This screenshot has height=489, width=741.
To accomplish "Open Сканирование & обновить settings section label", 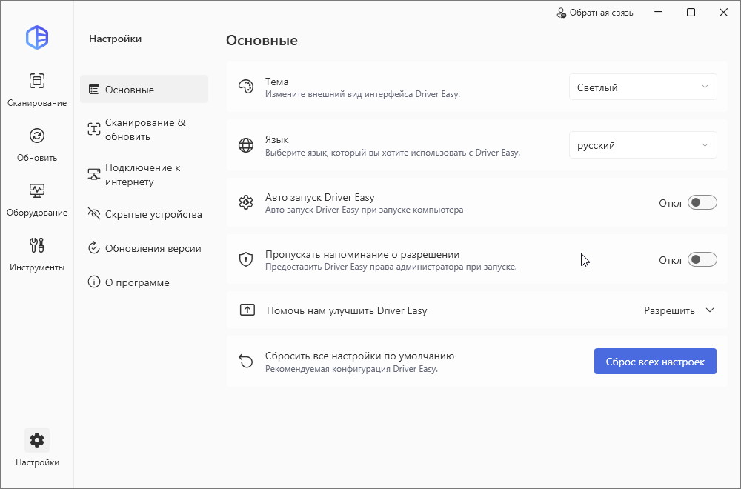I will point(145,130).
